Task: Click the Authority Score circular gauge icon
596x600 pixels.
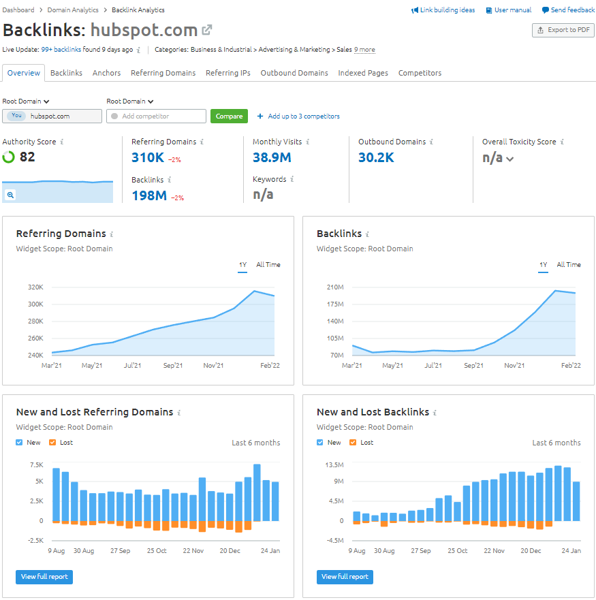Action: tap(8, 157)
